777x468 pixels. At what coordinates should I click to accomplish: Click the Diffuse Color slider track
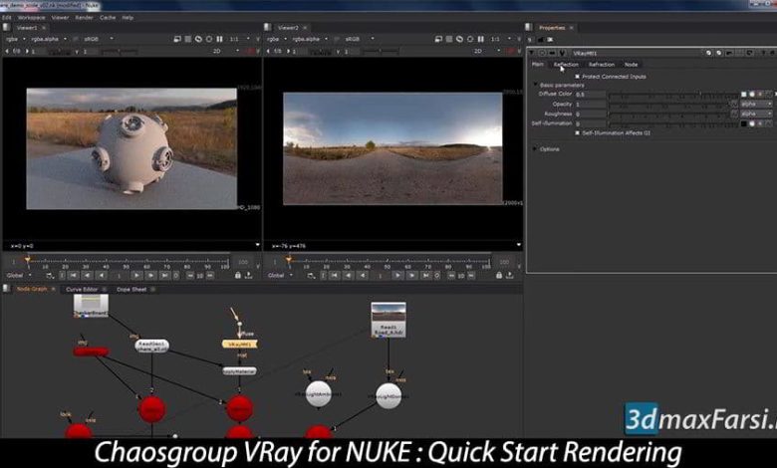point(673,94)
